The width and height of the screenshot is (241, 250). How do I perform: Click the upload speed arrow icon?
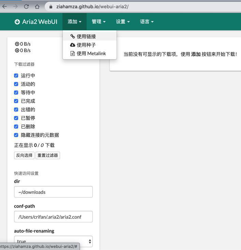click(17, 44)
